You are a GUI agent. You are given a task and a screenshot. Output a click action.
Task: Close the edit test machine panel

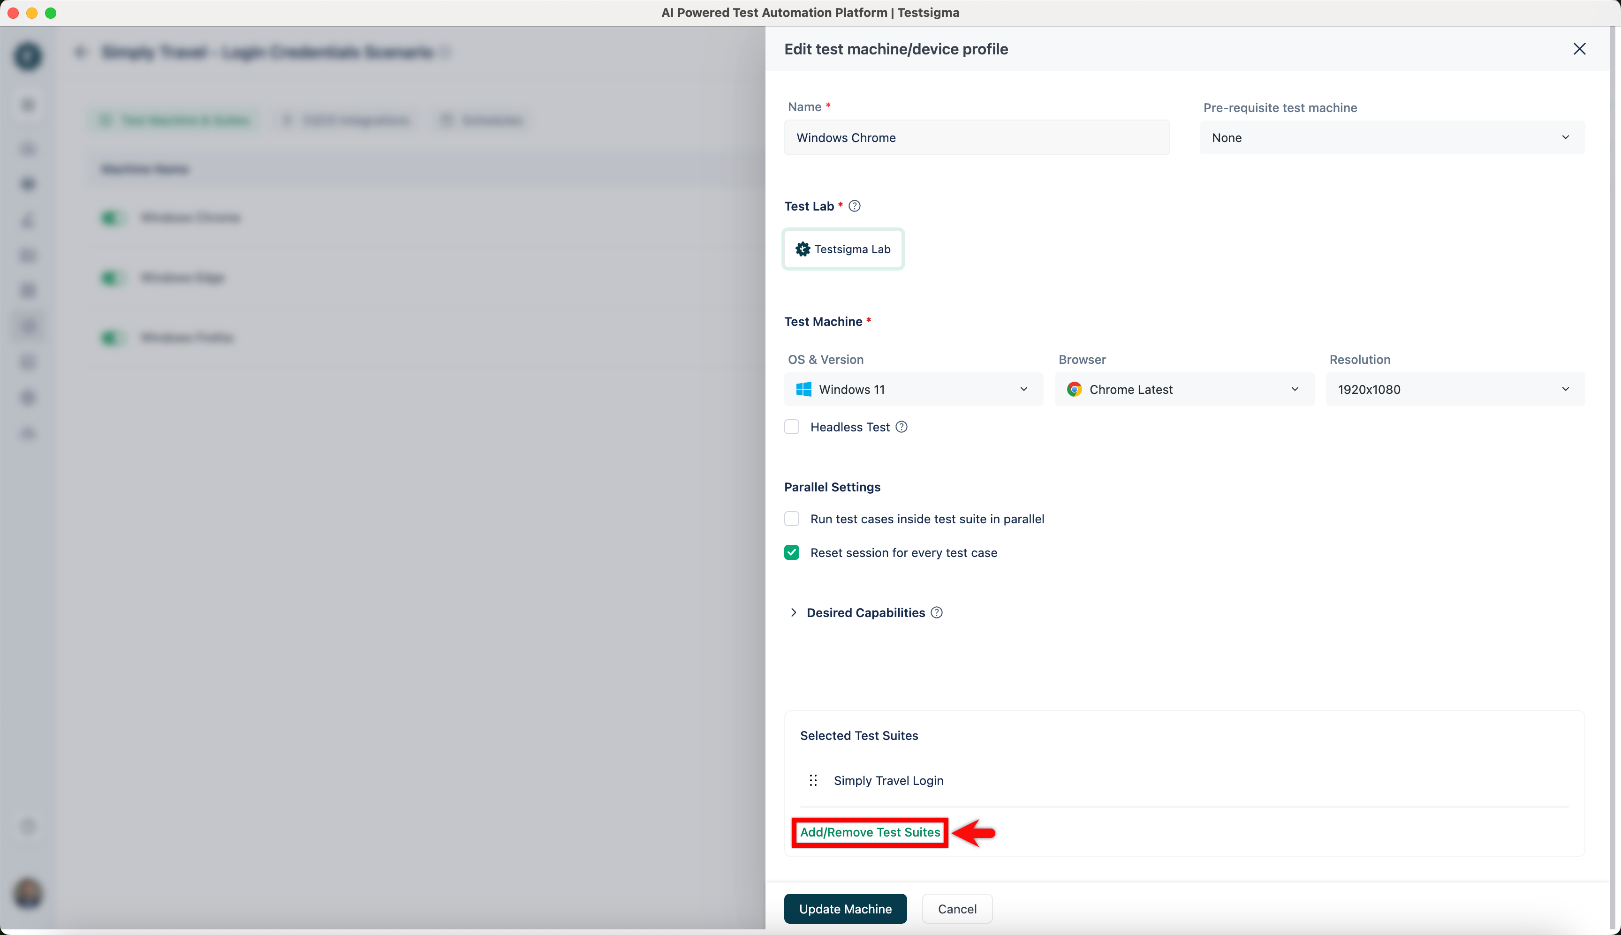(1579, 49)
